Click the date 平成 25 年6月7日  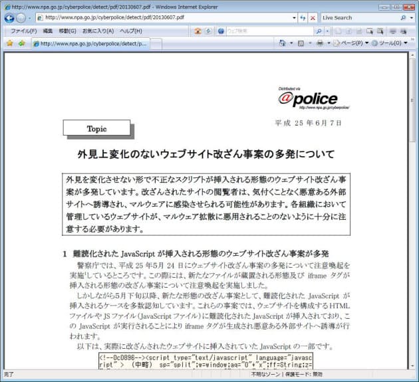pos(308,123)
